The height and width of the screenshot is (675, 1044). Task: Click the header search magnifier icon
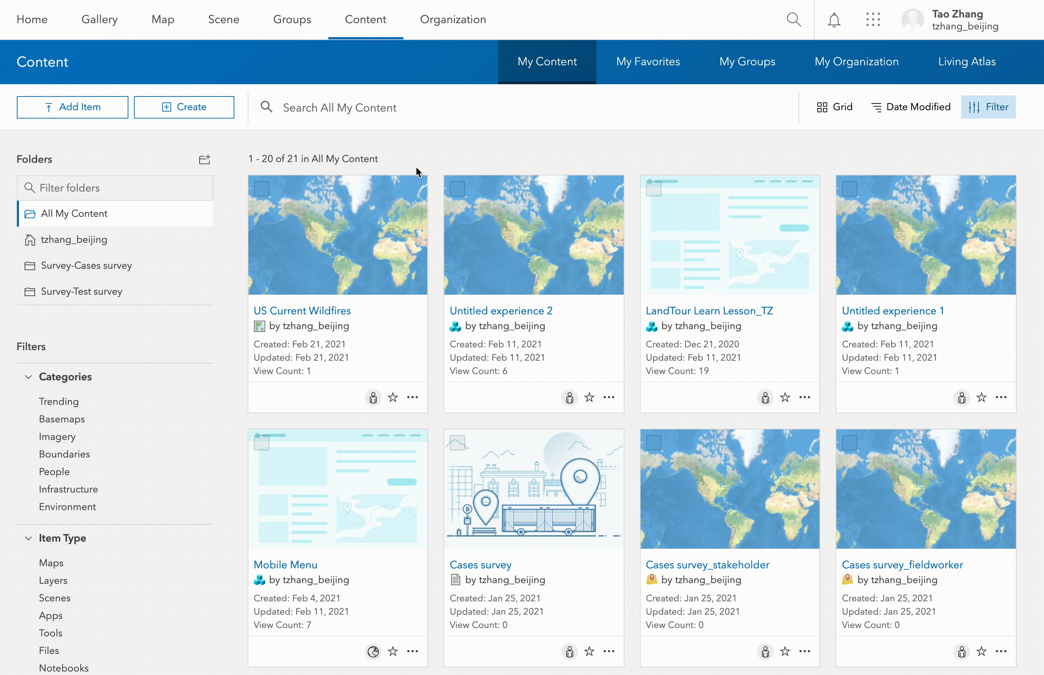point(794,20)
